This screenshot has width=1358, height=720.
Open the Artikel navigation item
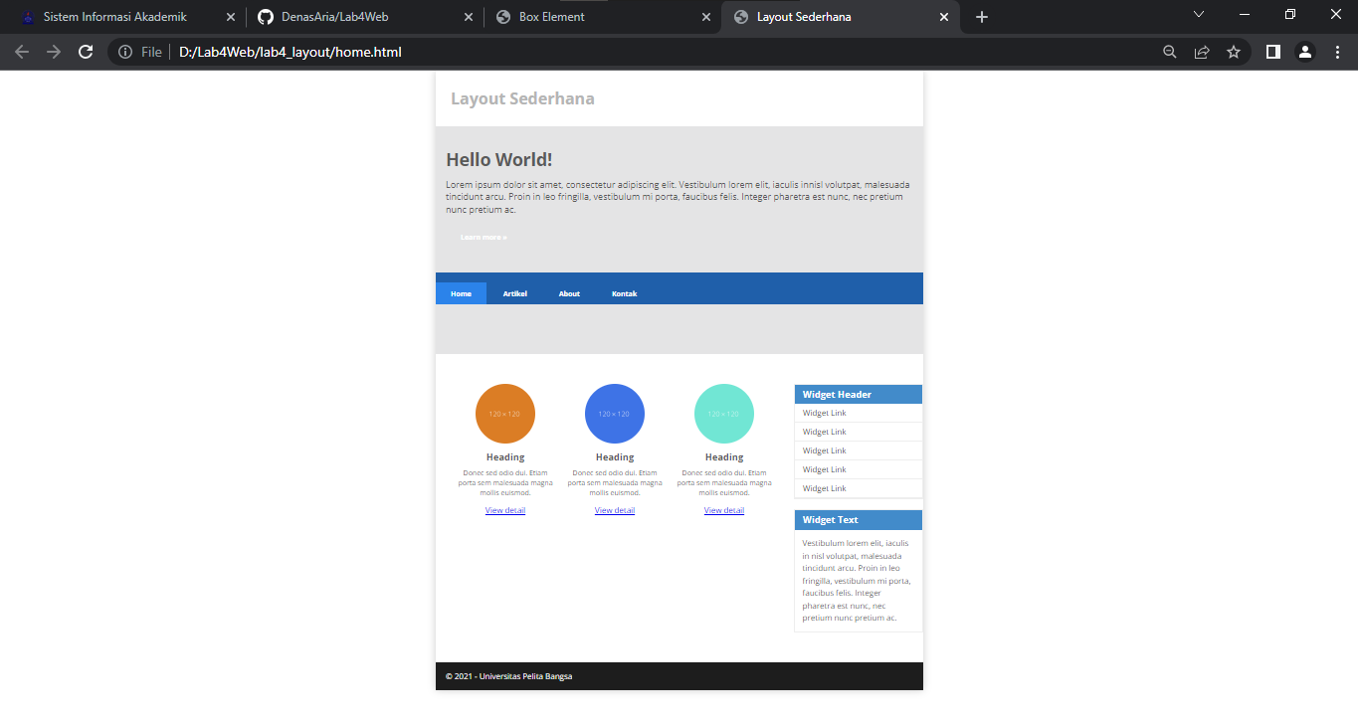tap(514, 293)
